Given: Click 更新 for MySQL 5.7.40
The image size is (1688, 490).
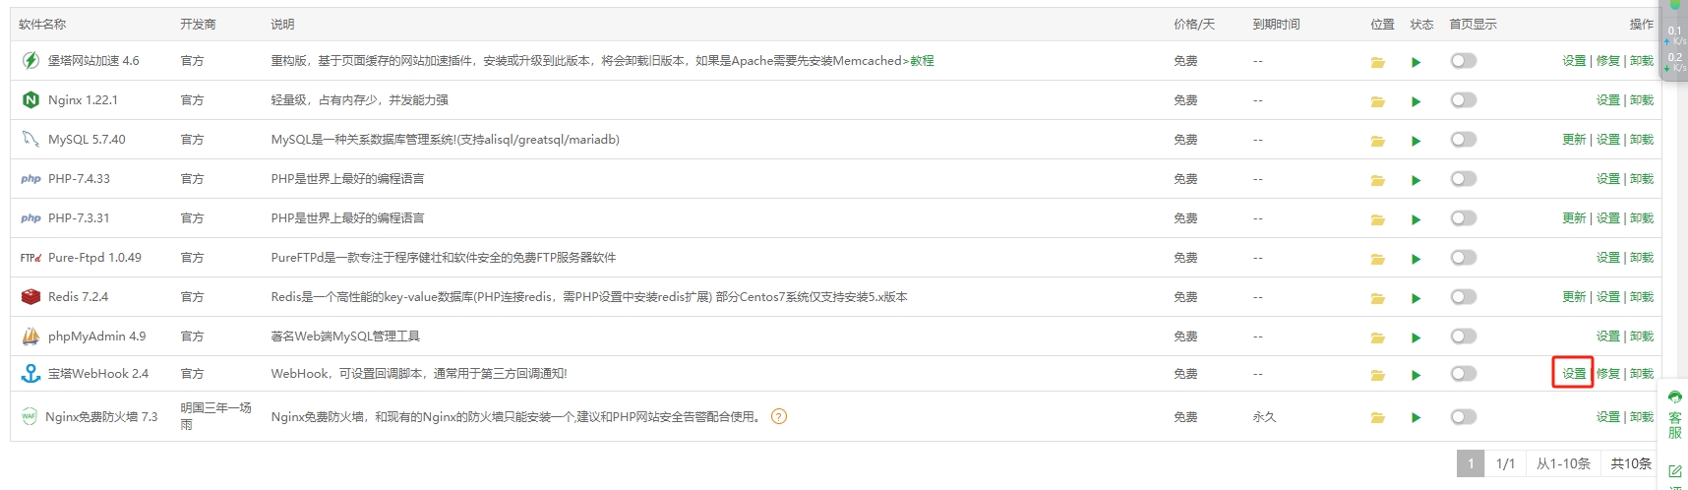Looking at the screenshot, I should (1574, 140).
